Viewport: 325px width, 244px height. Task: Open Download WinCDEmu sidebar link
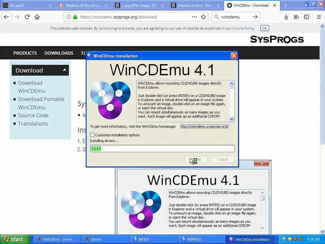[31, 87]
